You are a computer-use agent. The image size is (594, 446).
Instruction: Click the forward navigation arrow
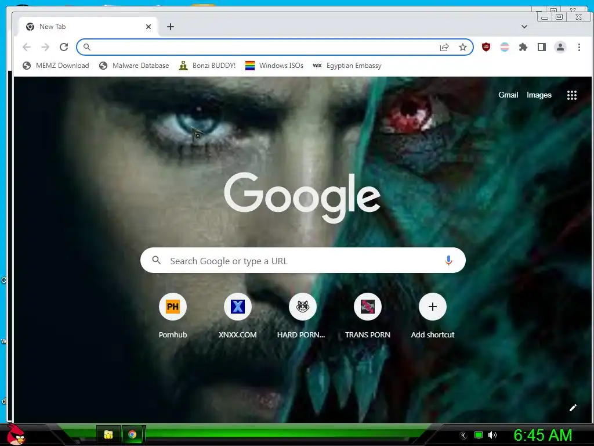click(x=45, y=47)
